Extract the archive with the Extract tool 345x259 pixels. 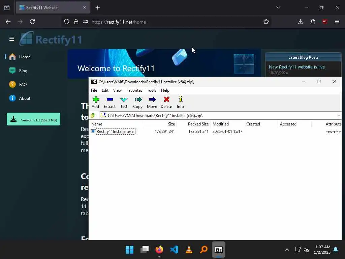[109, 102]
